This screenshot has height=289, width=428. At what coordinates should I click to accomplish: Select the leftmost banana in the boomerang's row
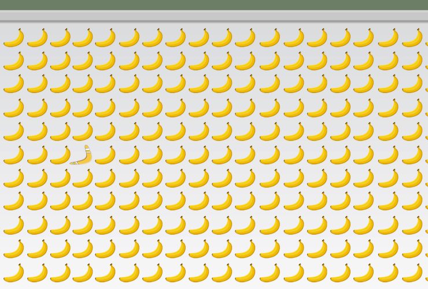pos(14,155)
